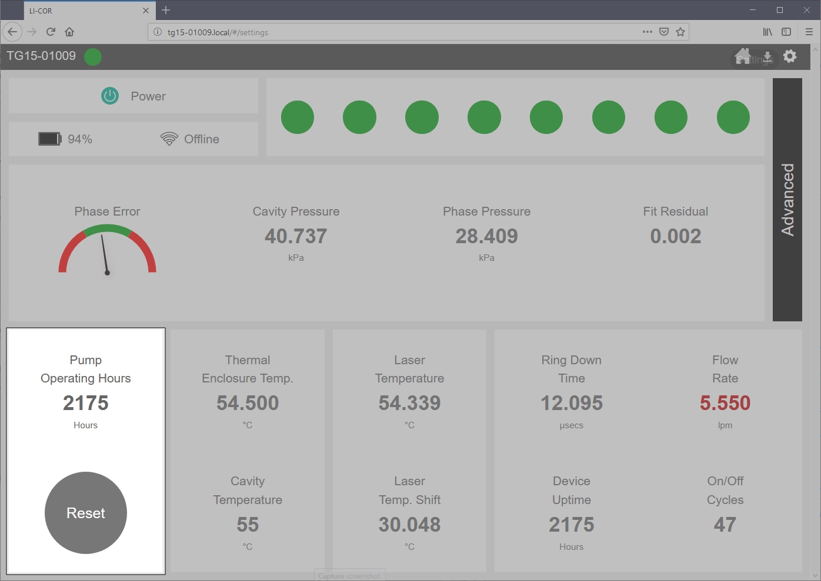This screenshot has width=821, height=581.
Task: Select the LI-COR browser tab
Action: pos(82,11)
